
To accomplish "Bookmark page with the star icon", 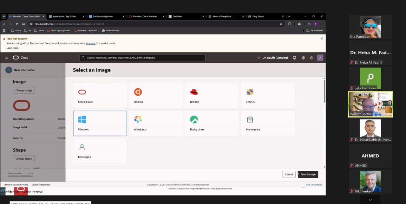I will coord(281,24).
